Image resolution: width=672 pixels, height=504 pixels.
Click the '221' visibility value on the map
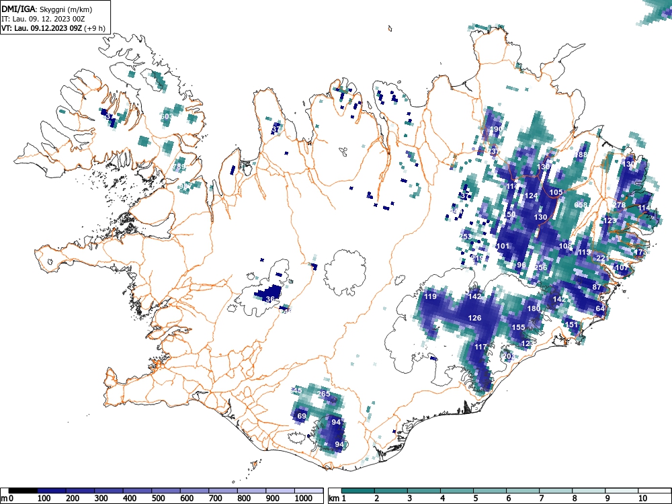603,258
